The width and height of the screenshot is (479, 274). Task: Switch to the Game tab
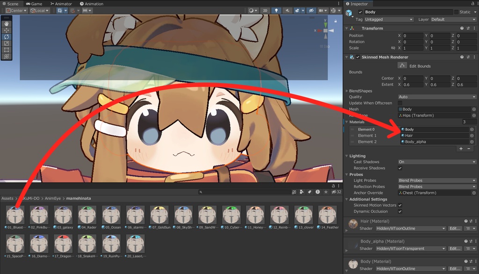click(x=34, y=4)
